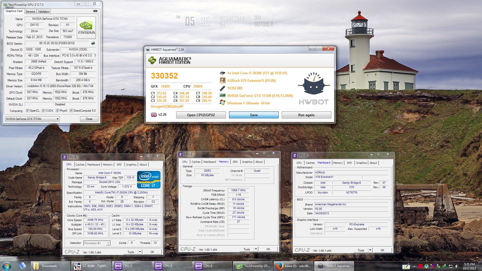Click the motherboard icon beside ASRock X79 Extreme11
482x271 pixels.
[222, 81]
